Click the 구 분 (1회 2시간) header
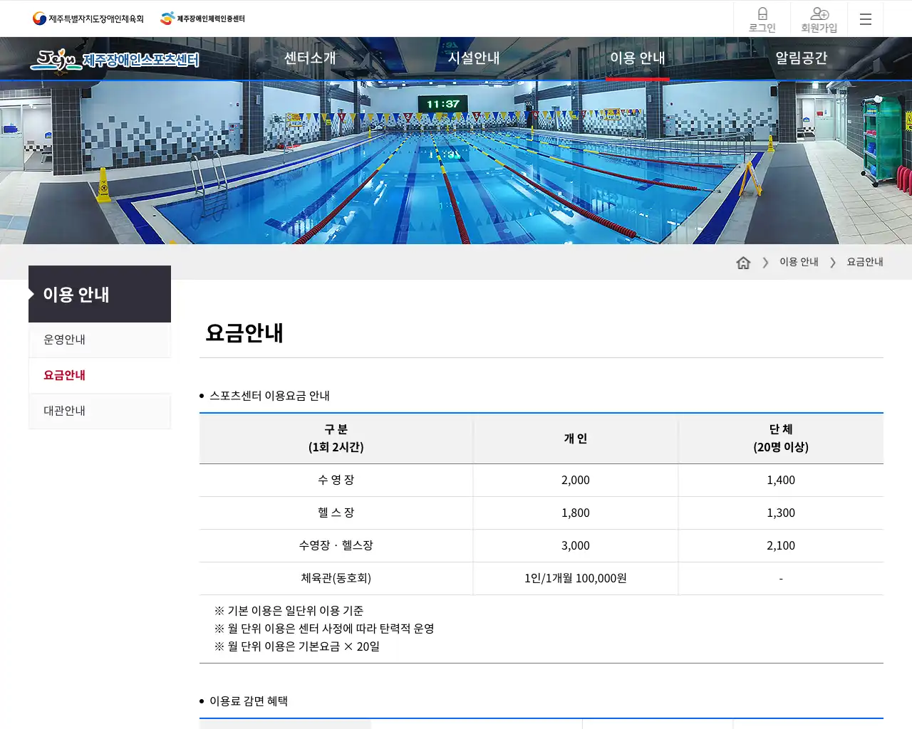This screenshot has width=912, height=729. coord(336,439)
